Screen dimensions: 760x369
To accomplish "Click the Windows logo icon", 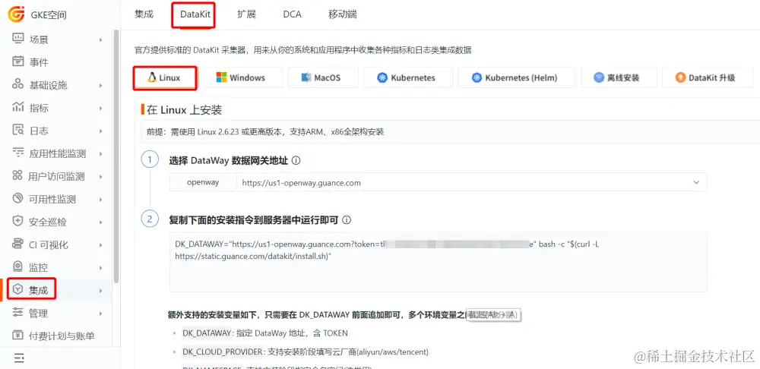I will pyautogui.click(x=221, y=77).
